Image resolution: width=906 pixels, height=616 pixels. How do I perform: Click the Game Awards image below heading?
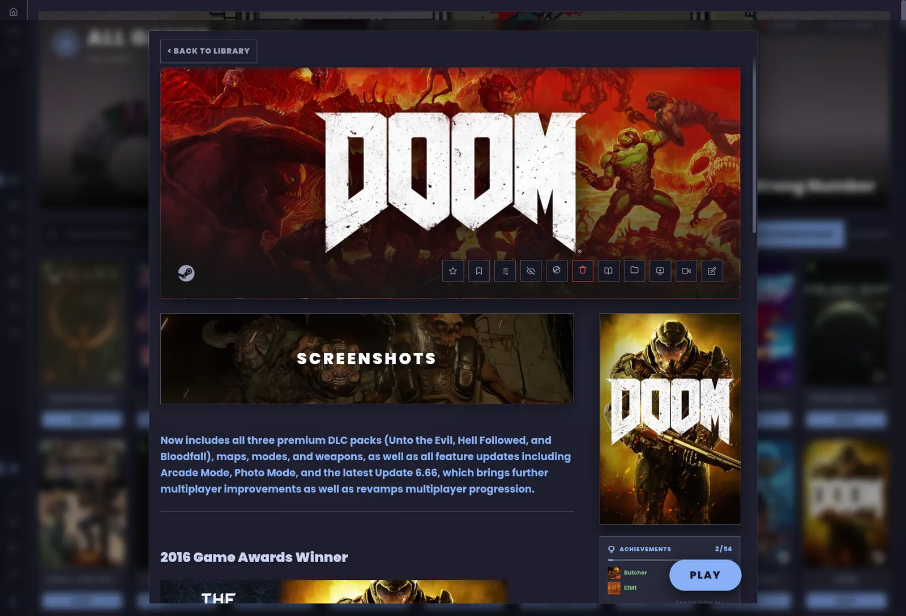pos(334,592)
